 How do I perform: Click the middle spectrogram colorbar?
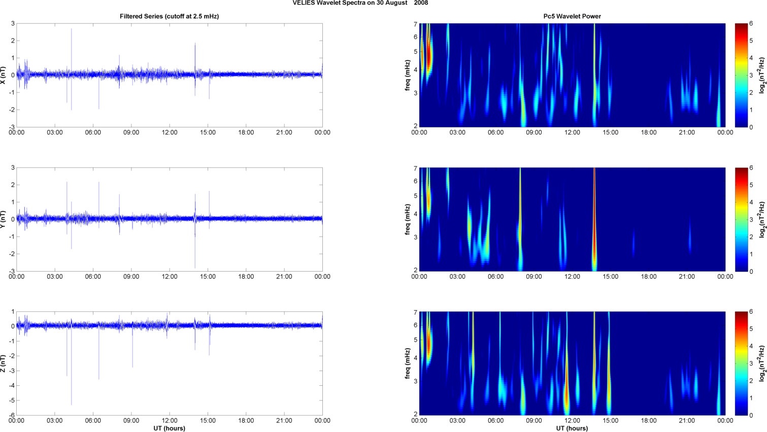pyautogui.click(x=741, y=219)
